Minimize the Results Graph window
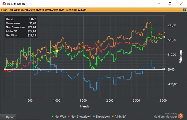 (x=159, y=4)
